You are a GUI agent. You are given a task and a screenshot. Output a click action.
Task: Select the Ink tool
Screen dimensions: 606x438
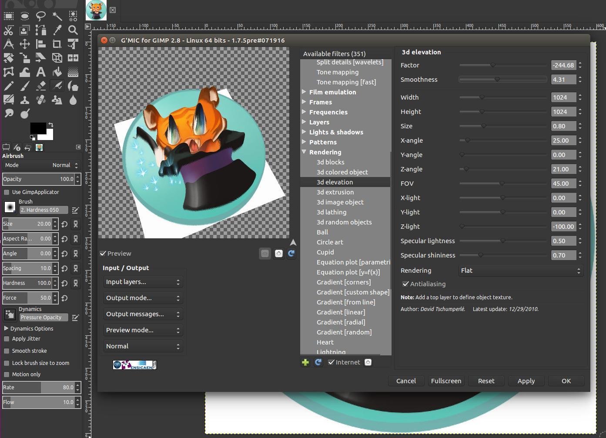point(73,86)
